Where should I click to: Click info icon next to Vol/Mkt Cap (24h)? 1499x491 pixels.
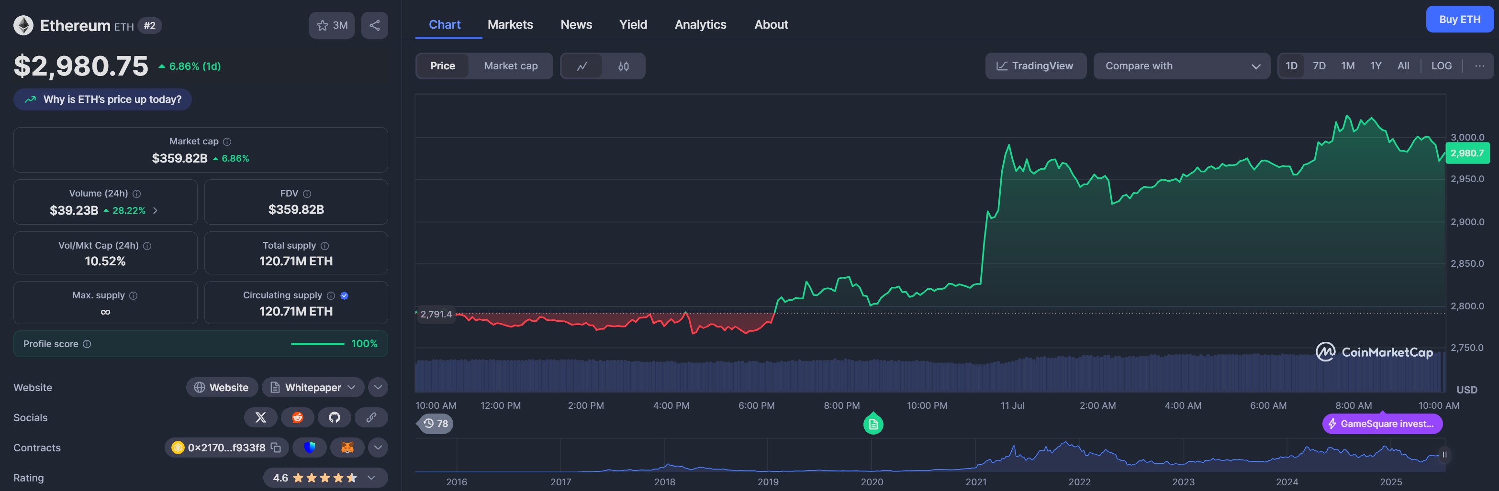pyautogui.click(x=147, y=246)
